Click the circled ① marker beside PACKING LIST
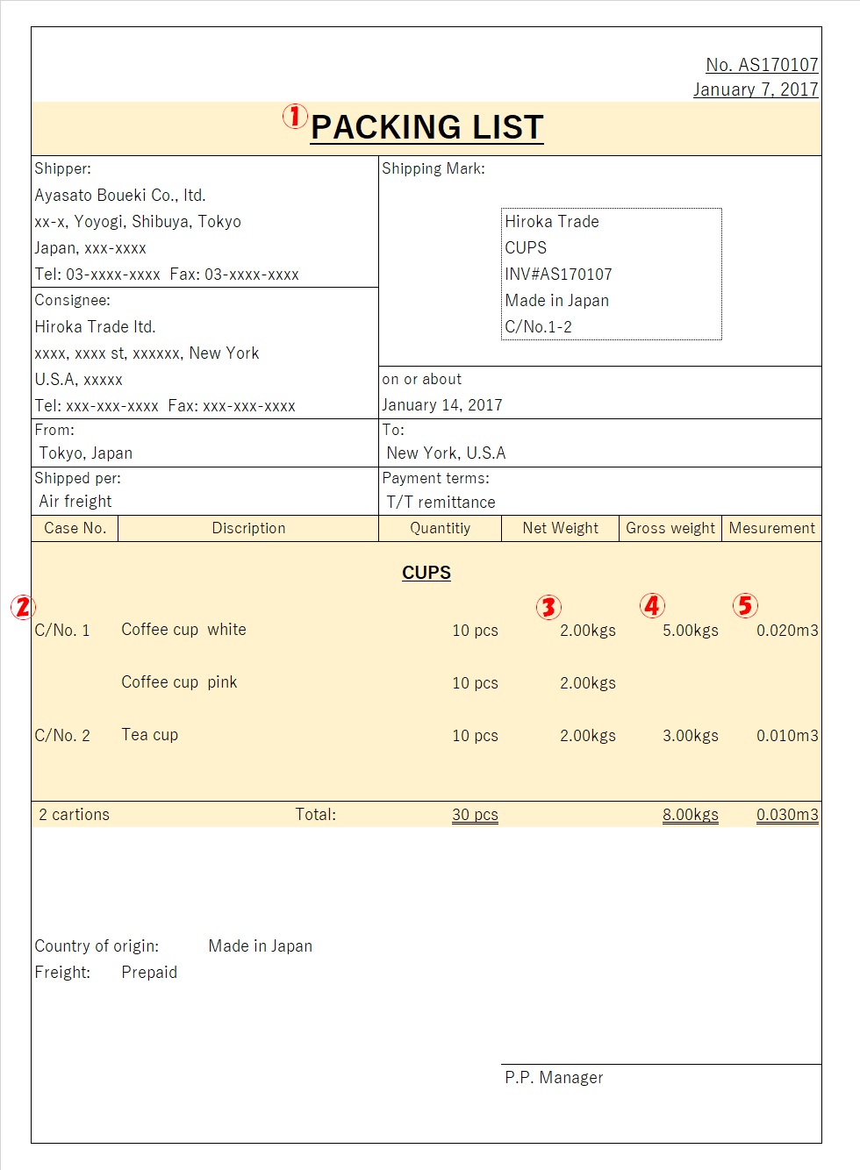The image size is (860, 1170). 294,115
